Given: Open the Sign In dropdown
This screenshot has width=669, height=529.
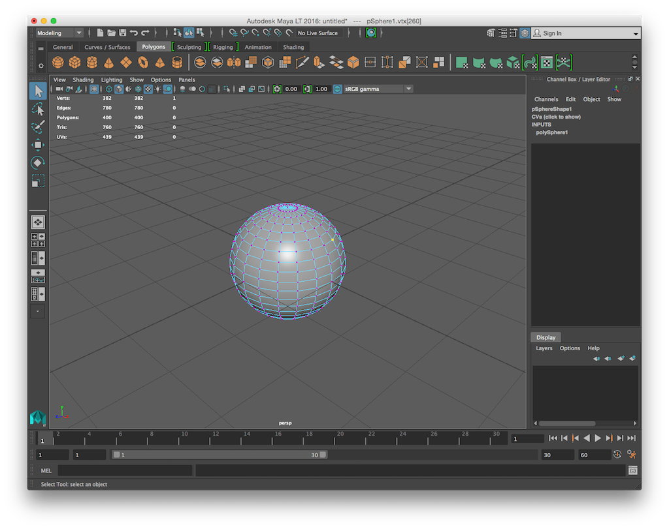Looking at the screenshot, I should pos(636,34).
